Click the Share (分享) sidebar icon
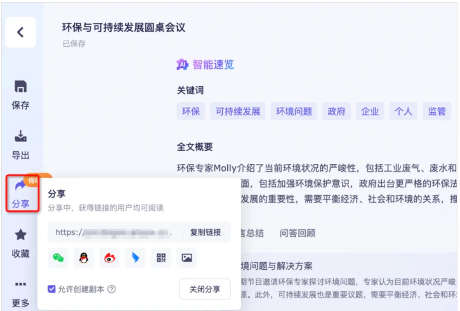The height and width of the screenshot is (311, 460). 20,193
